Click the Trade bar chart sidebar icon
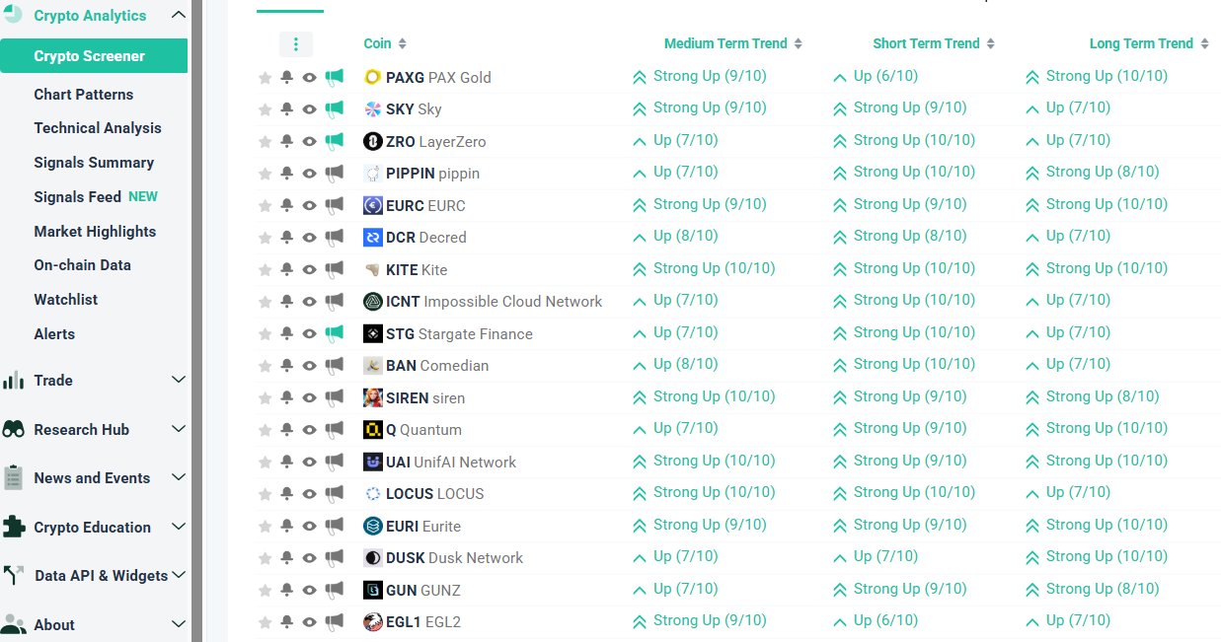 13,381
